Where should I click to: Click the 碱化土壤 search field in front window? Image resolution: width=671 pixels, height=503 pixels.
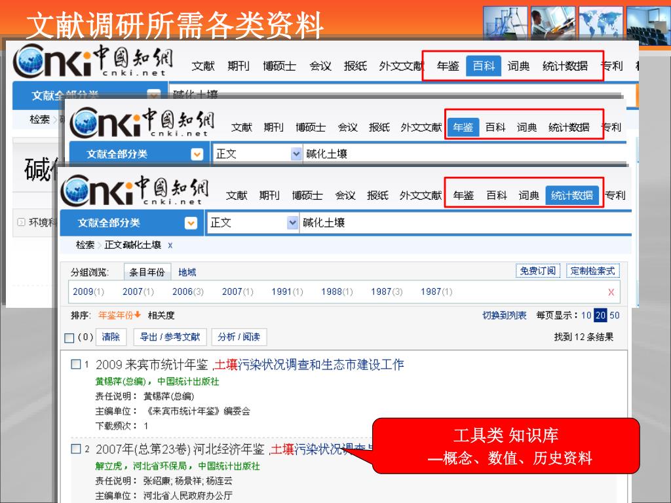click(x=466, y=223)
